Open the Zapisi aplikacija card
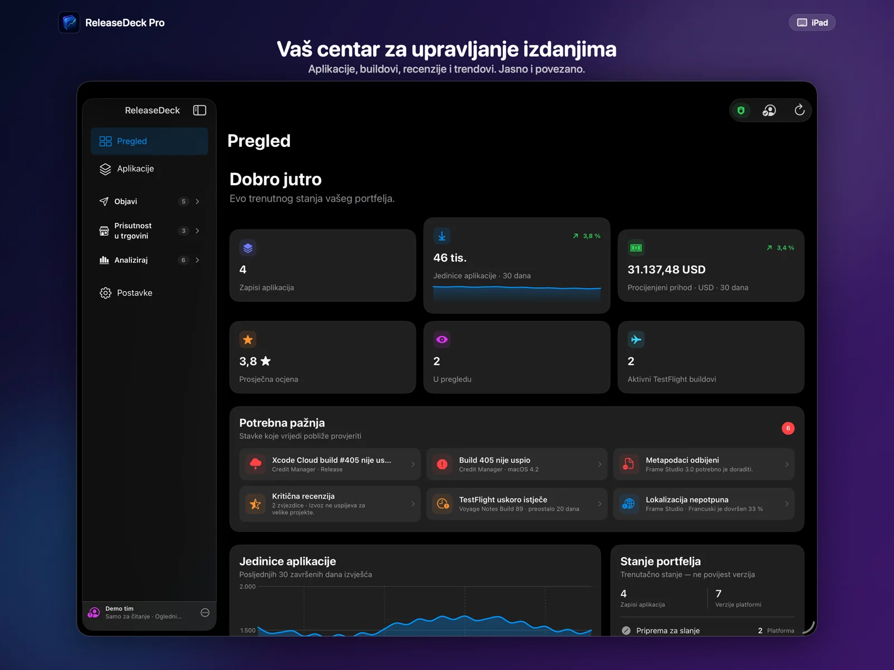The height and width of the screenshot is (670, 894). [322, 266]
